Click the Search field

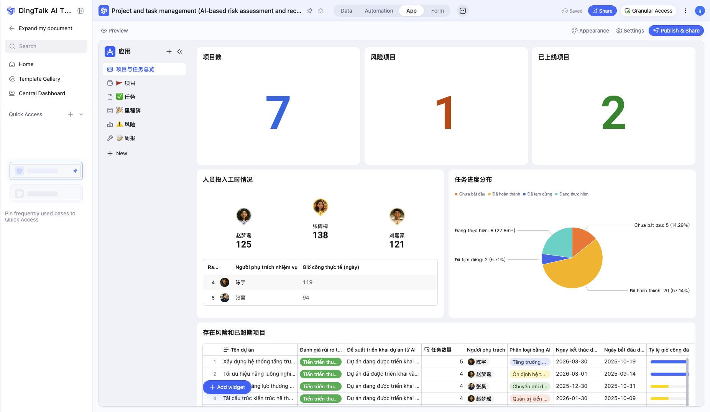(46, 46)
